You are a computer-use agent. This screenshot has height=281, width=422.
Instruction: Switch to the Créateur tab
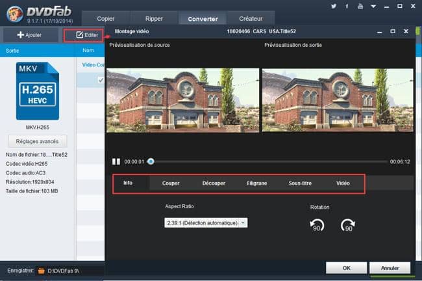[251, 19]
